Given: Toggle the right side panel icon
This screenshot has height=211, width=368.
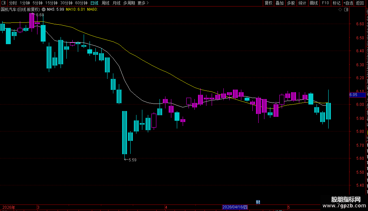Looking at the screenshot, I should tap(346, 10).
